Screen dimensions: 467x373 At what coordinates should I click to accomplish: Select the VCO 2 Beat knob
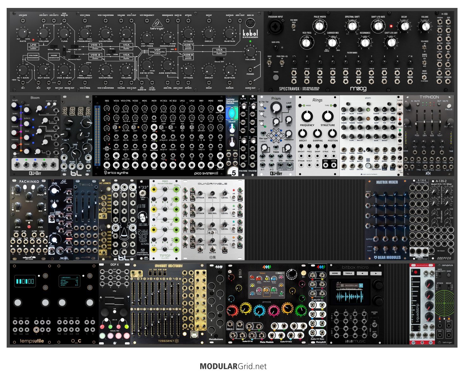point(64,70)
